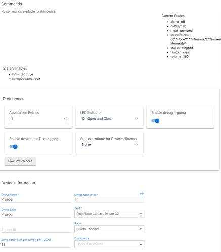Click the Device Name field containing Prueba
This screenshot has height=252, width=221.
pos(36,199)
